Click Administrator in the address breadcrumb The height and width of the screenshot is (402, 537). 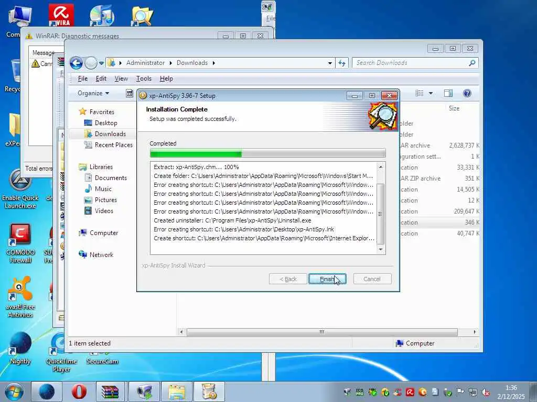[145, 63]
